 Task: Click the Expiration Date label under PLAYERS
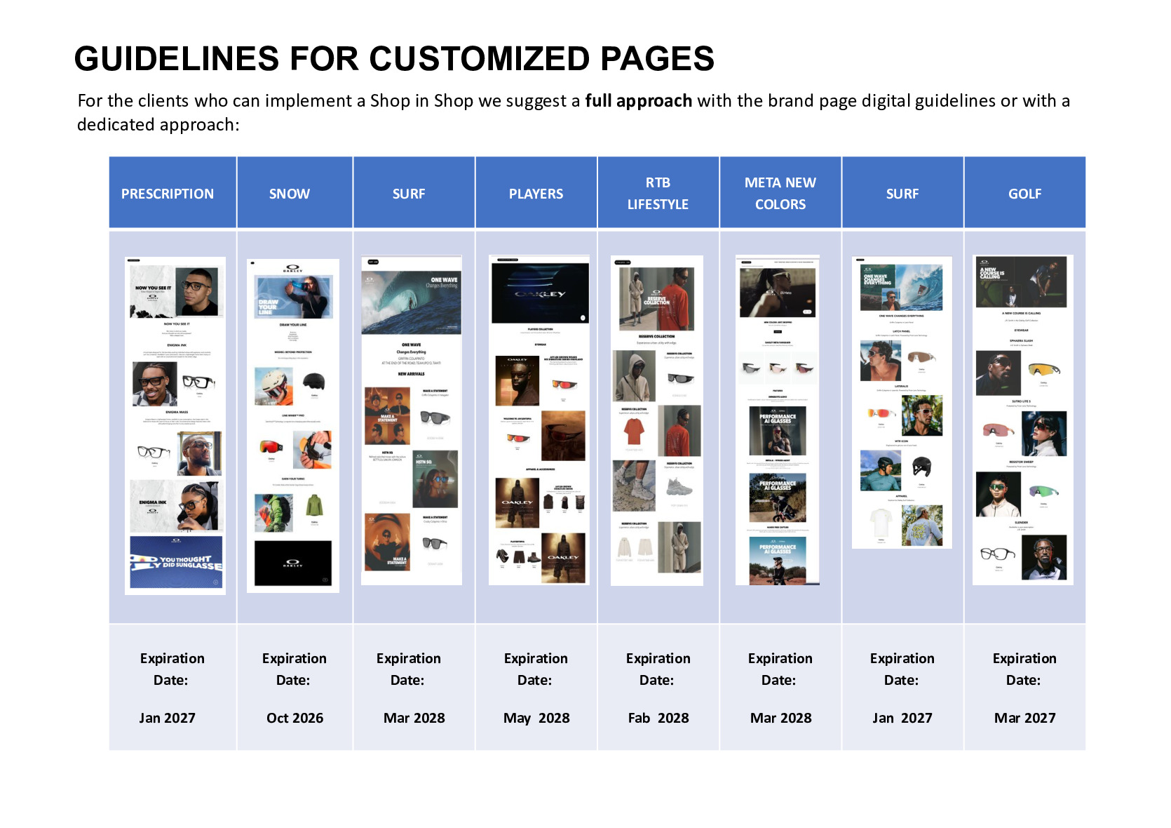(536, 669)
